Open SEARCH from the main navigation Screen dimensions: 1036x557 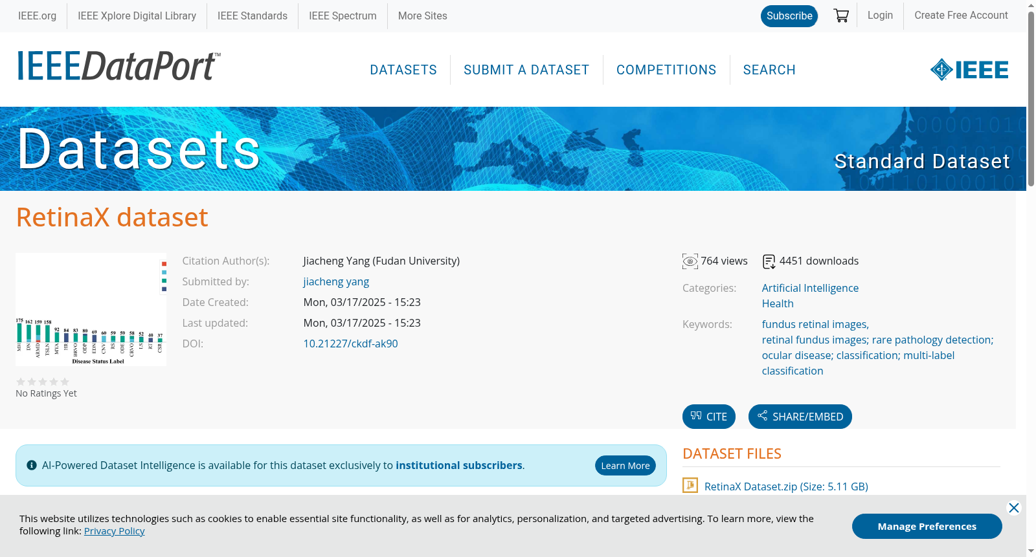point(769,70)
